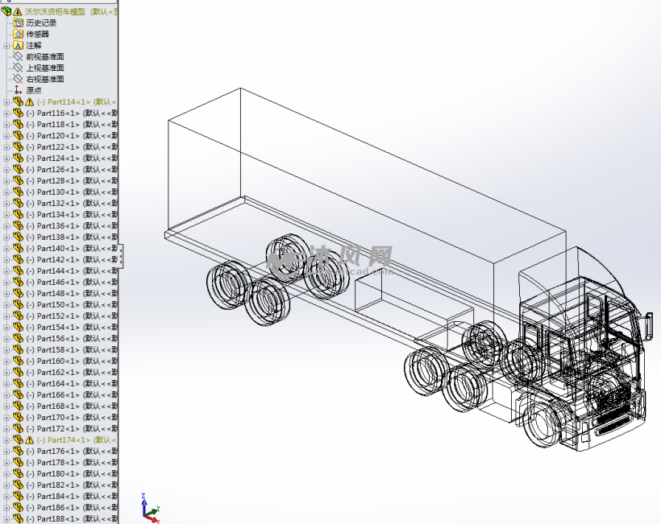Click the 历史记录 history folder icon
This screenshot has height=524, width=661.
(x=18, y=23)
